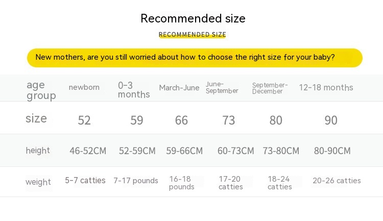Click the "73-80CM" height cell
This screenshot has height=221, width=383.
281,151
